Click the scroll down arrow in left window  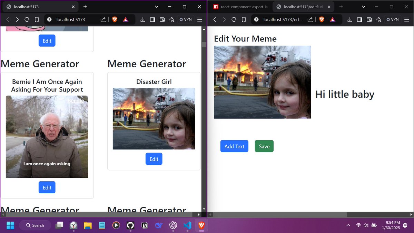pos(204,209)
